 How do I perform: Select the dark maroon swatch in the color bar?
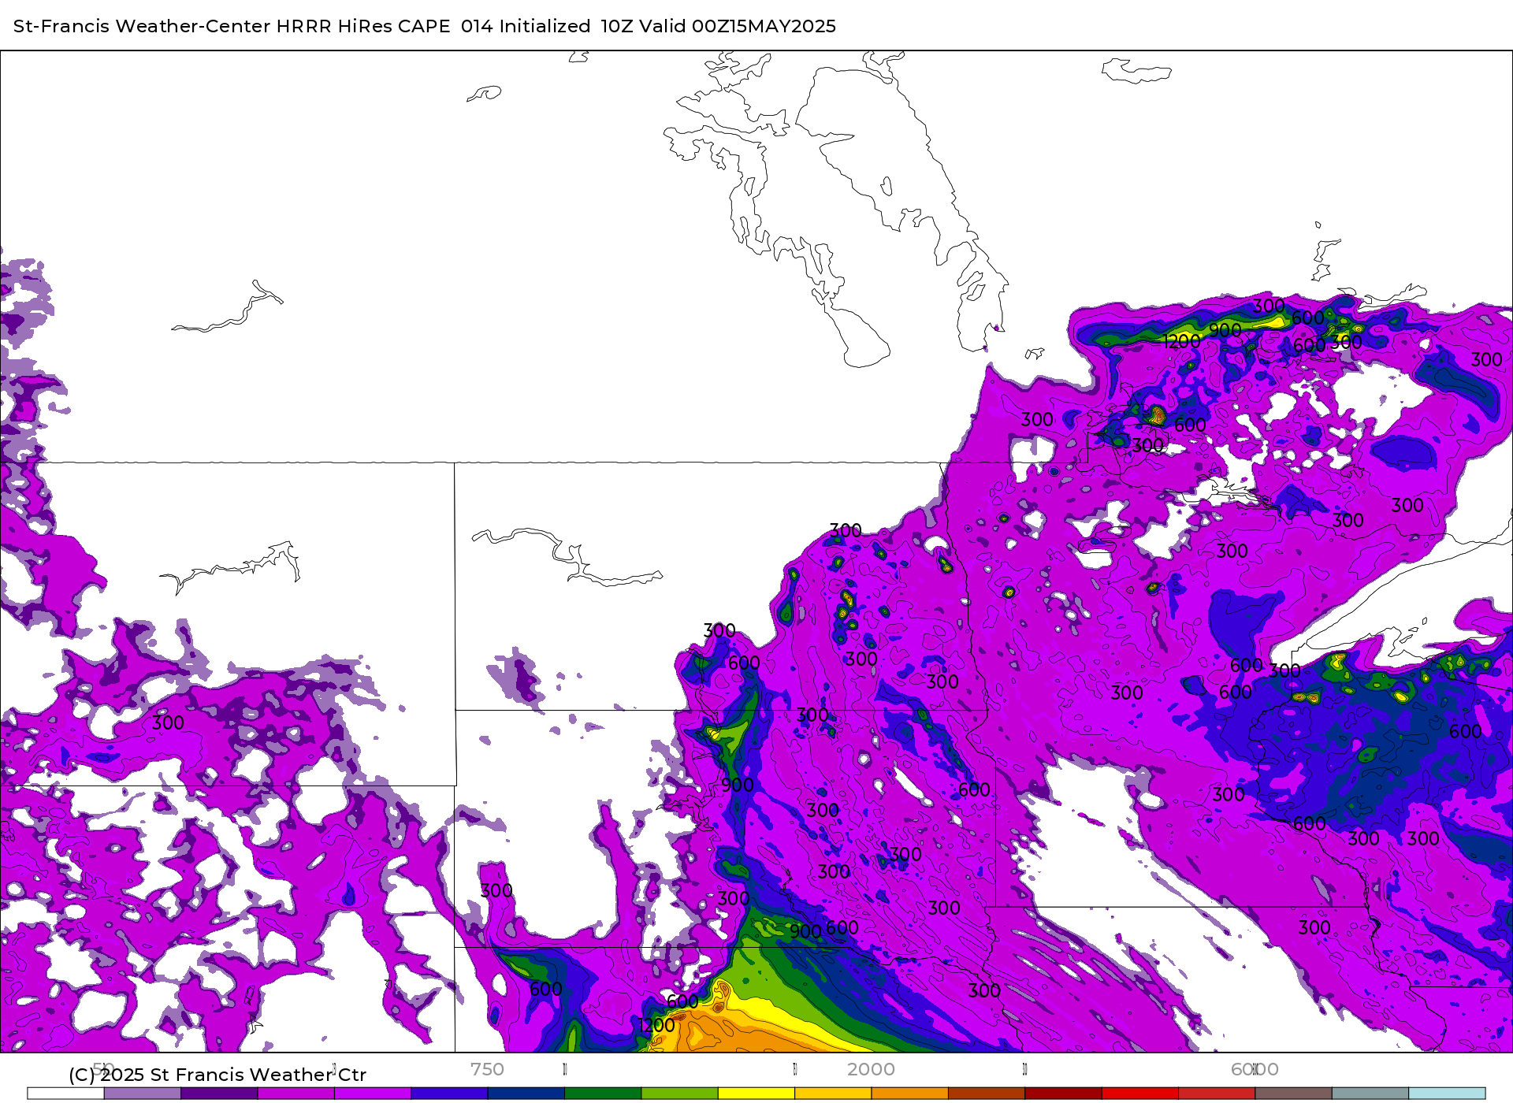click(1063, 1094)
